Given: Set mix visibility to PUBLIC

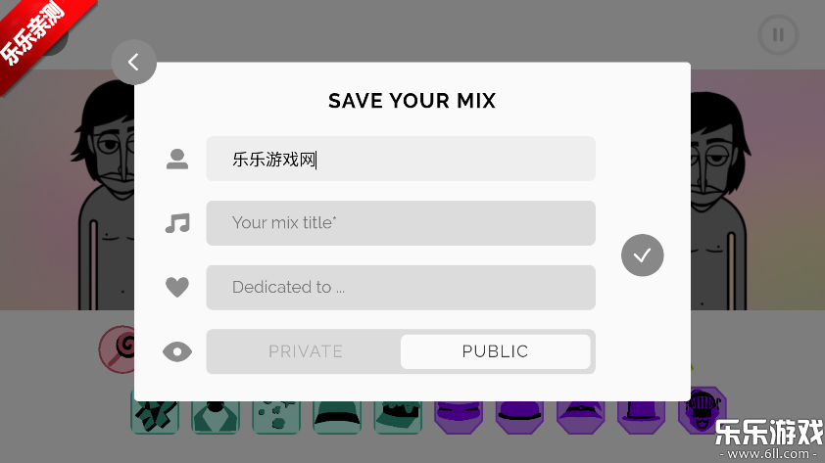Looking at the screenshot, I should [495, 351].
